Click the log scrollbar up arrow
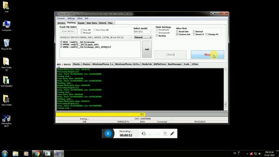The width and height of the screenshot is (279, 157). [225, 70]
